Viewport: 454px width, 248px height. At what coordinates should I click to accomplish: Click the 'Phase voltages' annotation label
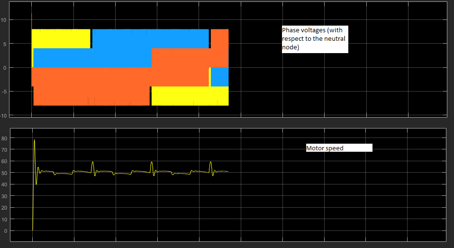click(x=315, y=39)
